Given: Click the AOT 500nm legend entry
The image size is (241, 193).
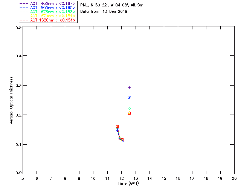Looking at the screenshot, I should tap(47, 8).
